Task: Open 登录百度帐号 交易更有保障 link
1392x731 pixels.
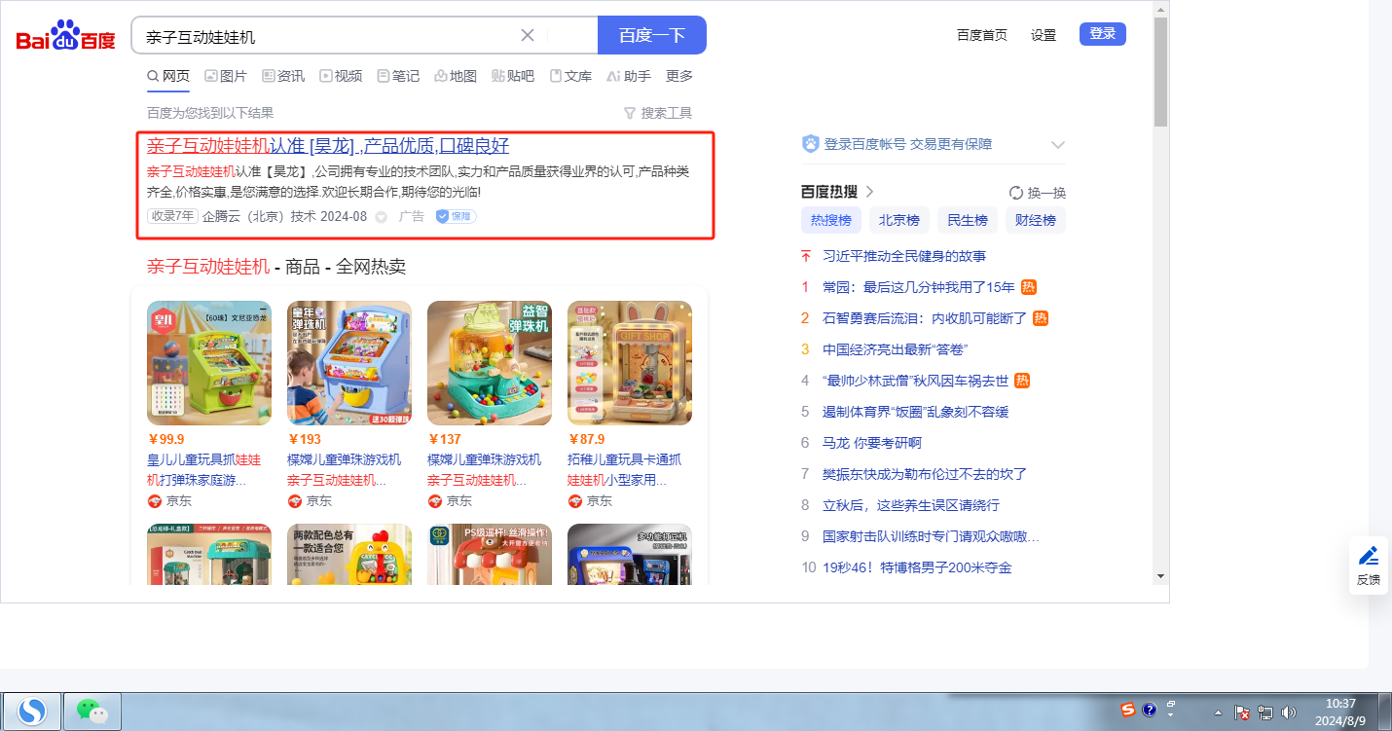Action: (x=908, y=144)
